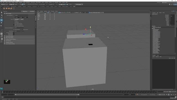Click Render Current Frame icon

click(61, 4)
